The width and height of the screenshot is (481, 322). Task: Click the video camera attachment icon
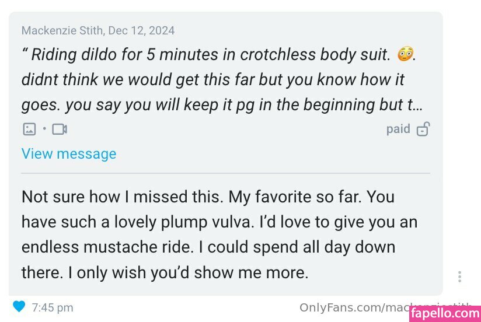(x=60, y=129)
